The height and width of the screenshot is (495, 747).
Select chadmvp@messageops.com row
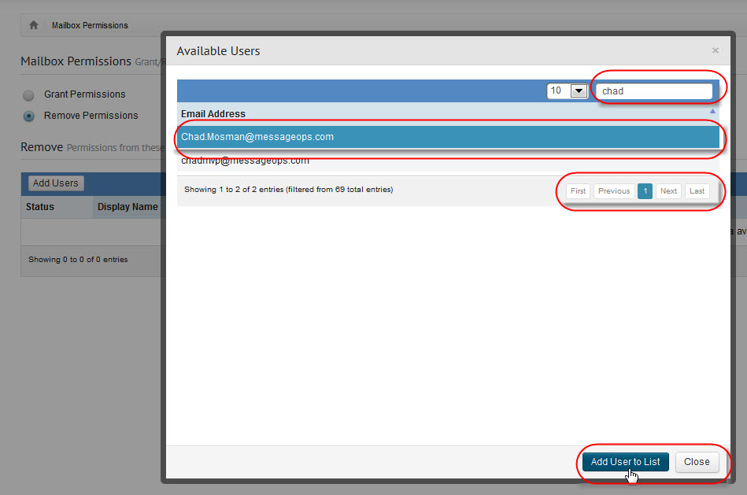pyautogui.click(x=448, y=161)
